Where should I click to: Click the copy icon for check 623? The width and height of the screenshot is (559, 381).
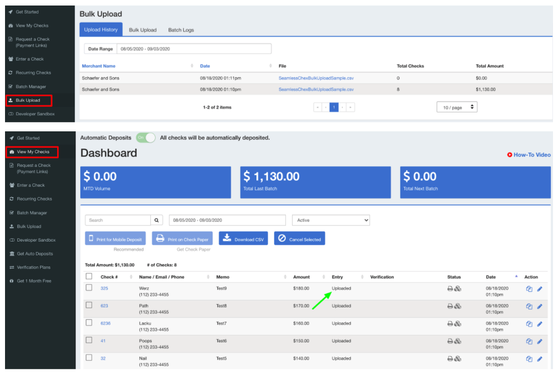pos(529,306)
